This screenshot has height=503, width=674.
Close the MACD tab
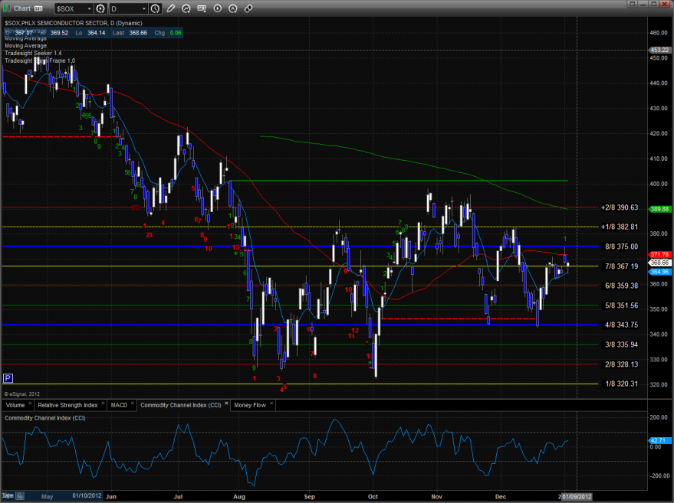[133, 403]
